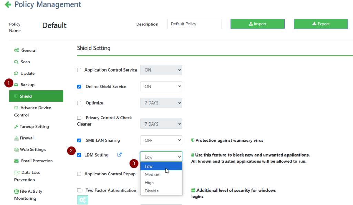Click the green back arrow icon
Screen dimensions: 353x205
click(x=8, y=5)
